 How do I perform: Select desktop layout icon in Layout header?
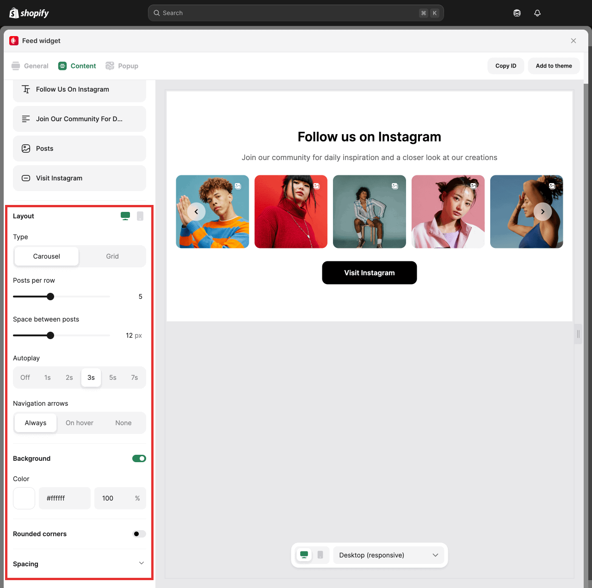click(125, 216)
